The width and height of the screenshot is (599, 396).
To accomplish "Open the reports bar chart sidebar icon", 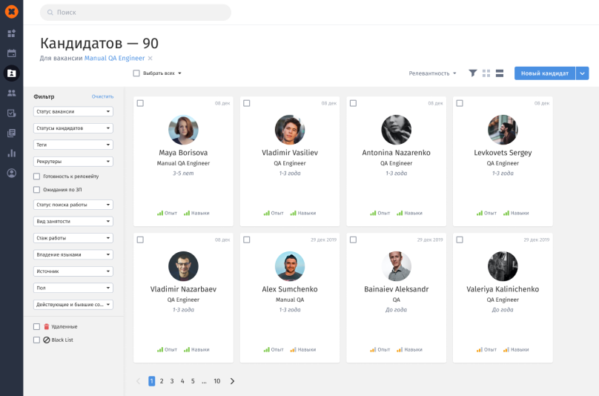I will tap(11, 154).
